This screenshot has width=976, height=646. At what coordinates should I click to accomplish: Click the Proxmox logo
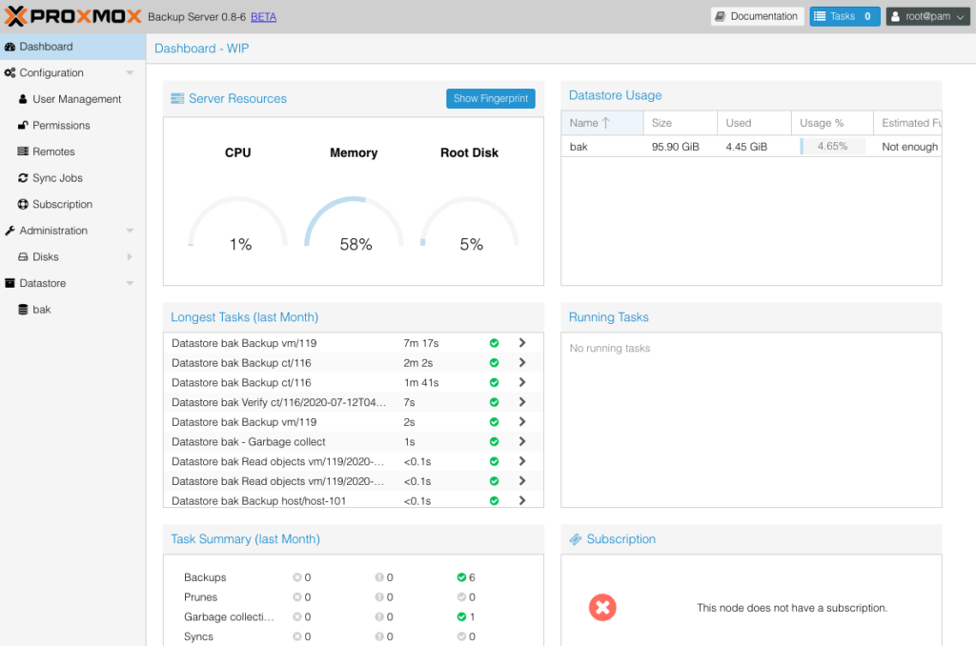point(72,16)
